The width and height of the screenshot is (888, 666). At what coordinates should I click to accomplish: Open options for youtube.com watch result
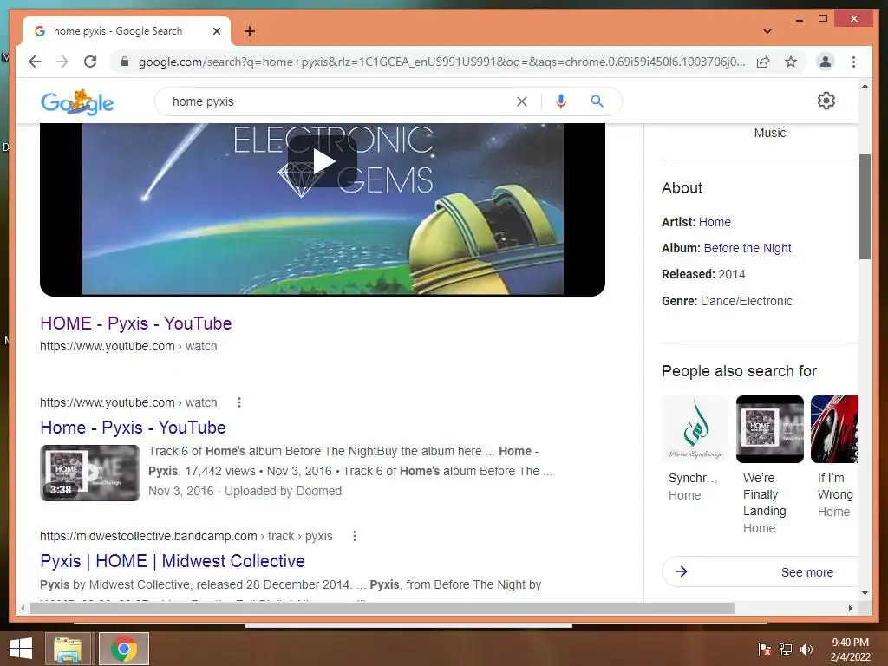tap(239, 402)
